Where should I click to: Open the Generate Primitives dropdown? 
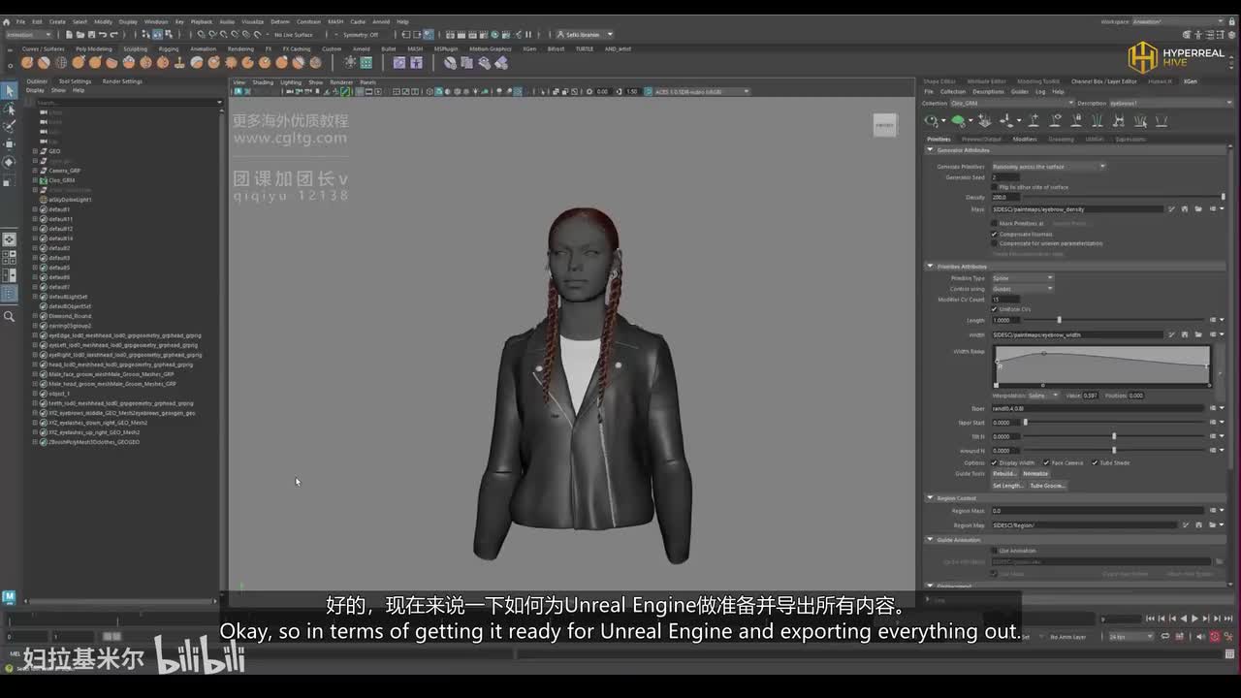coord(1048,167)
